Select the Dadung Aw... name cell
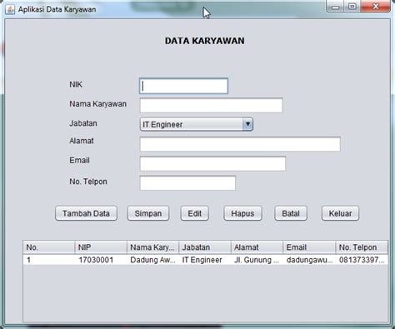This screenshot has width=395, height=329. pyautogui.click(x=153, y=260)
